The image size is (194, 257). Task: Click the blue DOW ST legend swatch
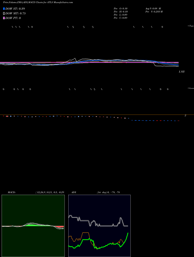[4, 9]
